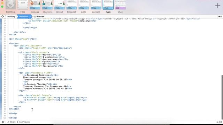Click the AirPreview device icon

tap(18, 122)
